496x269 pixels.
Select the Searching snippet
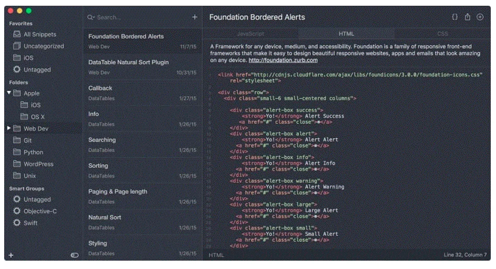pyautogui.click(x=142, y=145)
